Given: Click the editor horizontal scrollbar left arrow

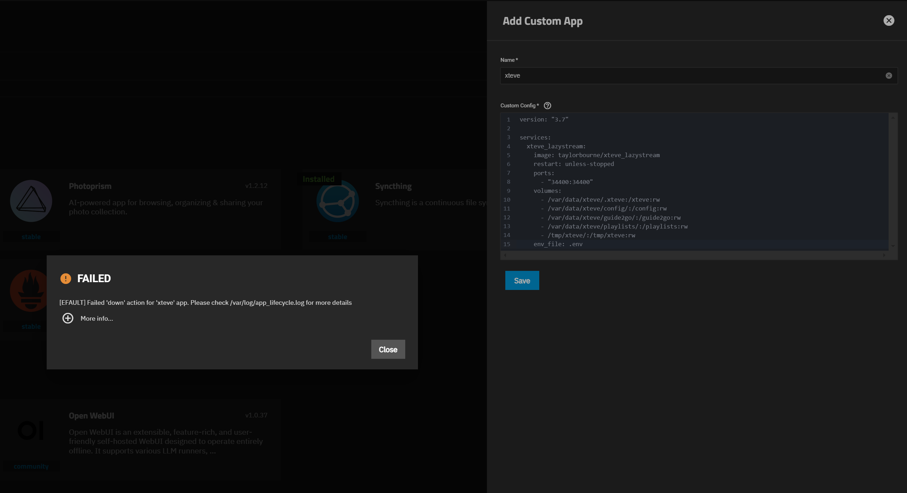Looking at the screenshot, I should pyautogui.click(x=505, y=255).
